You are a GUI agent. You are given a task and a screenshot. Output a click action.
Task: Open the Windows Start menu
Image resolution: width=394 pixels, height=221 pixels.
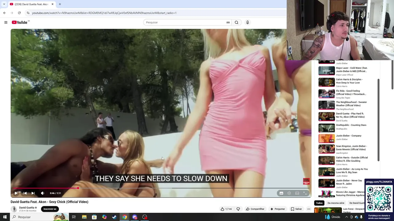5,217
